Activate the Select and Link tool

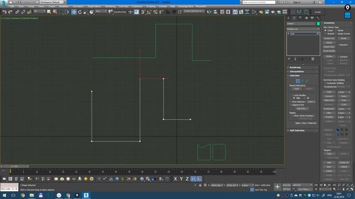(x=17, y=12)
